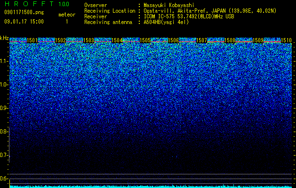296x188 pixels.
Task: Select the 0.7 frequency axis label
Action: pyautogui.click(x=4, y=155)
